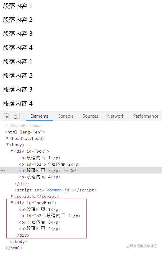Select the closing /body tag row
Viewport: 162px width, 253px height.
tap(18, 241)
